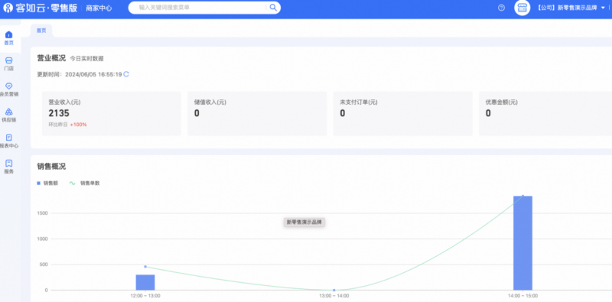Open the help question mark icon
Screen dimensions: 612x302
[x=502, y=8]
